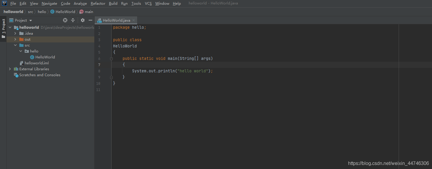Select the HelloWorld.java editor tab
The image size is (432, 169).
[116, 20]
